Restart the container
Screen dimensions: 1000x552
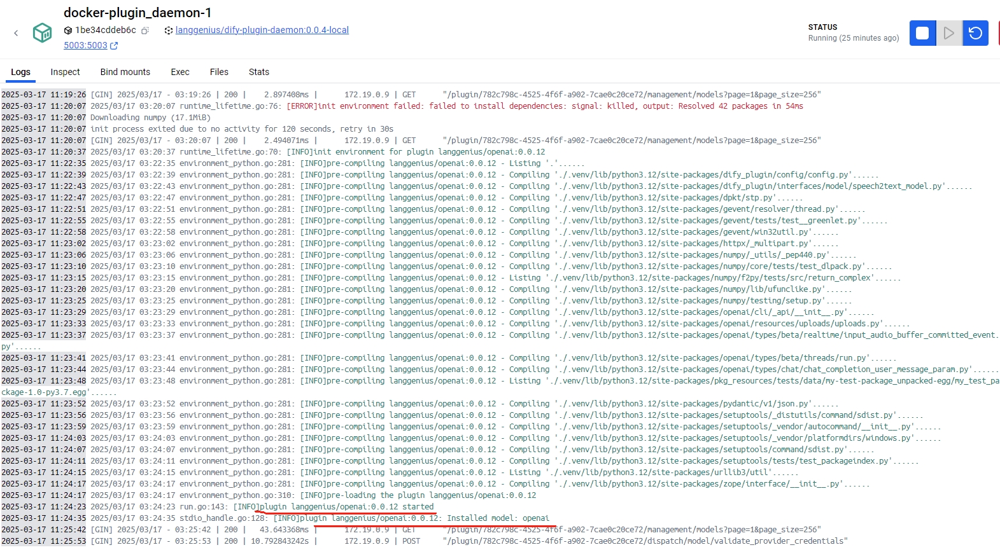click(975, 33)
